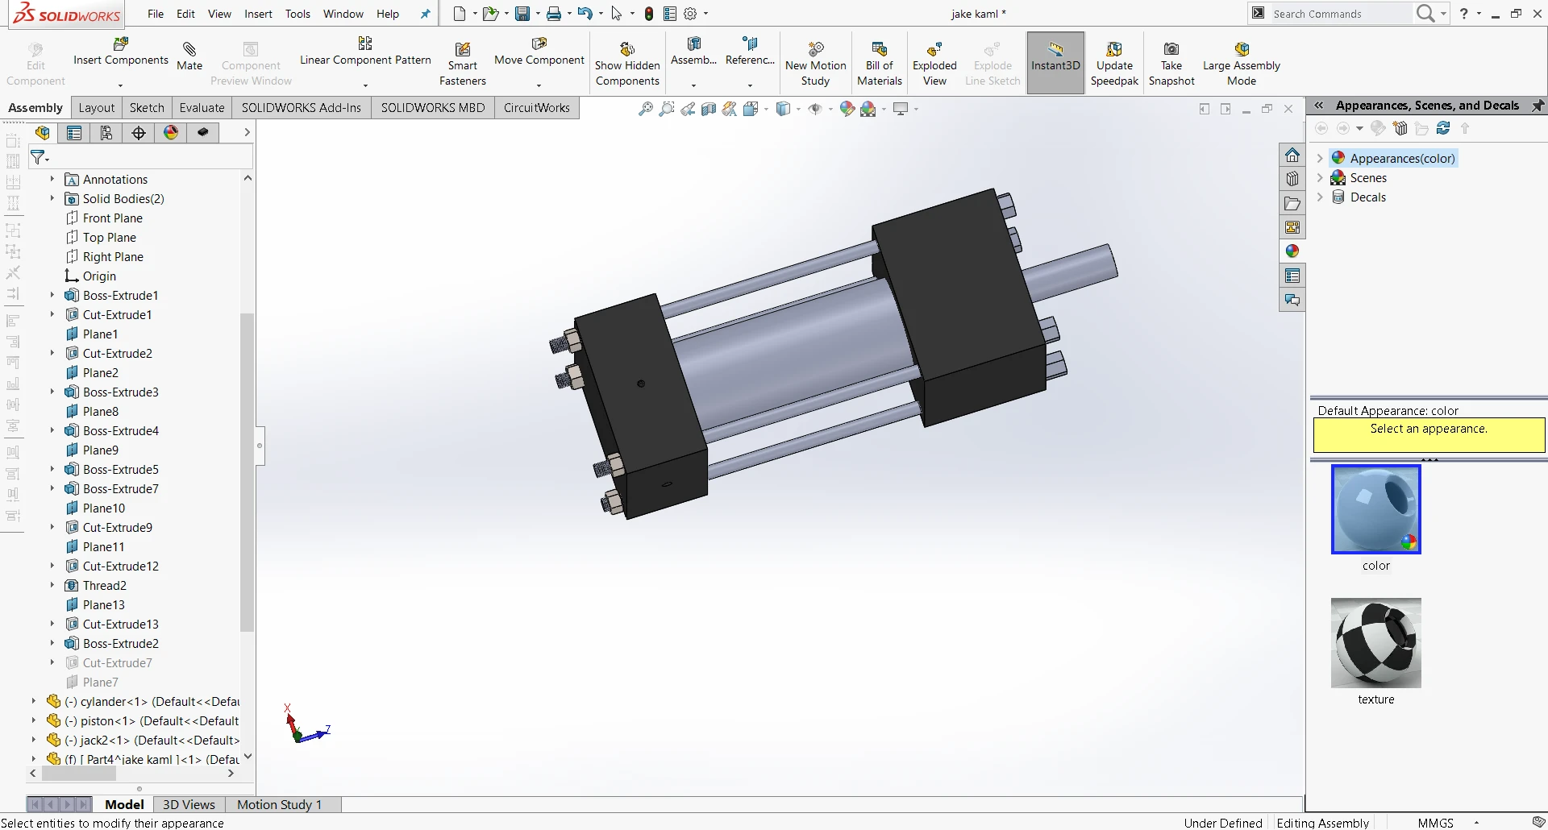Viewport: 1548px width, 830px height.
Task: Pin the Appearances task pane
Action: click(x=1538, y=106)
